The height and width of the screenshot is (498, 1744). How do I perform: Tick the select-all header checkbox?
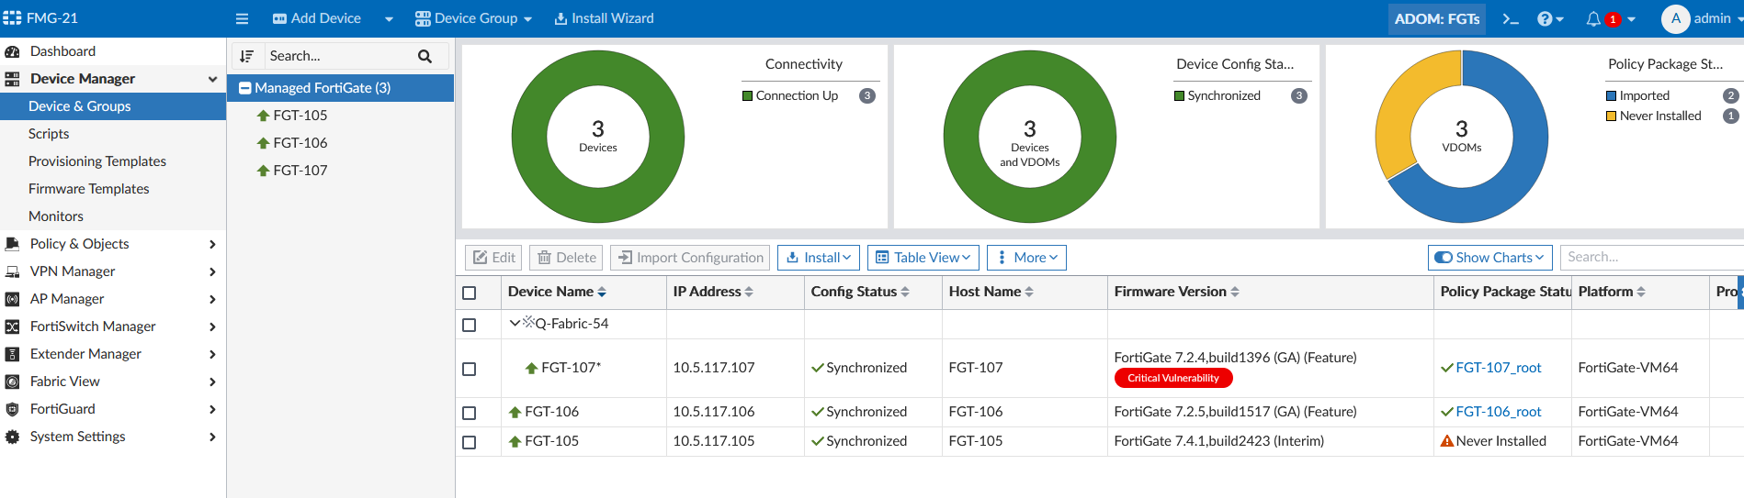pyautogui.click(x=470, y=293)
